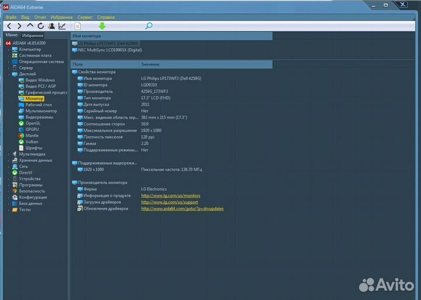Open Рабочий стол tree item
Viewport: 421px width, 300px height.
click(x=35, y=105)
